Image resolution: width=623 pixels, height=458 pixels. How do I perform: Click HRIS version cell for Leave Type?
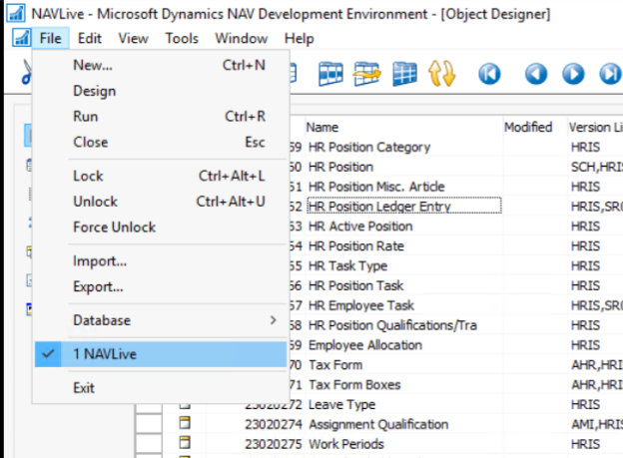[595, 404]
